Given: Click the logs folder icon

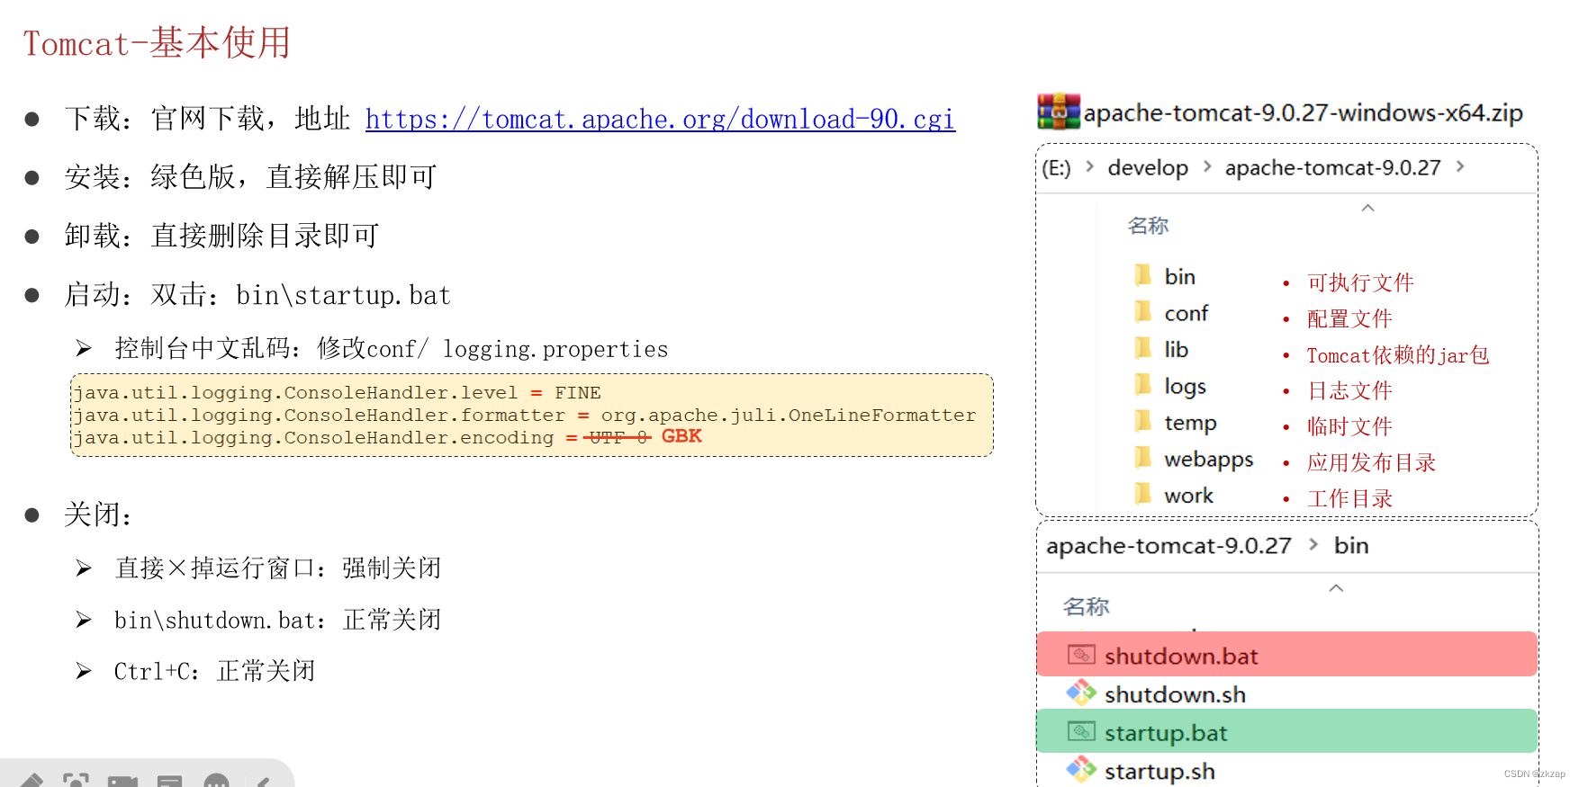Looking at the screenshot, I should pyautogui.click(x=1142, y=384).
